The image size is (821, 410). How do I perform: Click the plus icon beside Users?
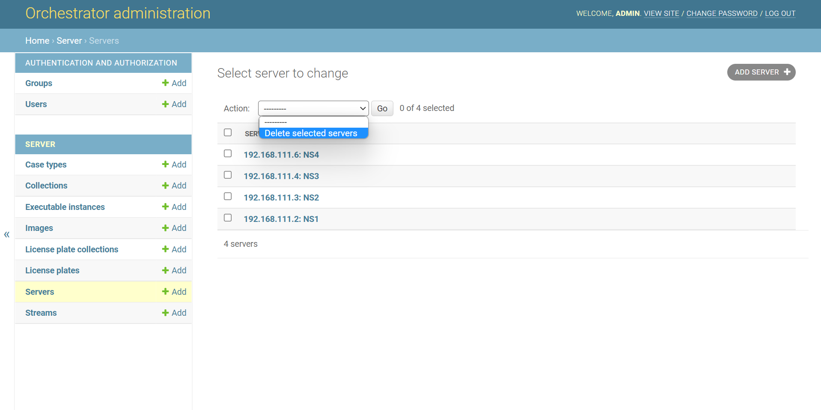click(x=165, y=104)
